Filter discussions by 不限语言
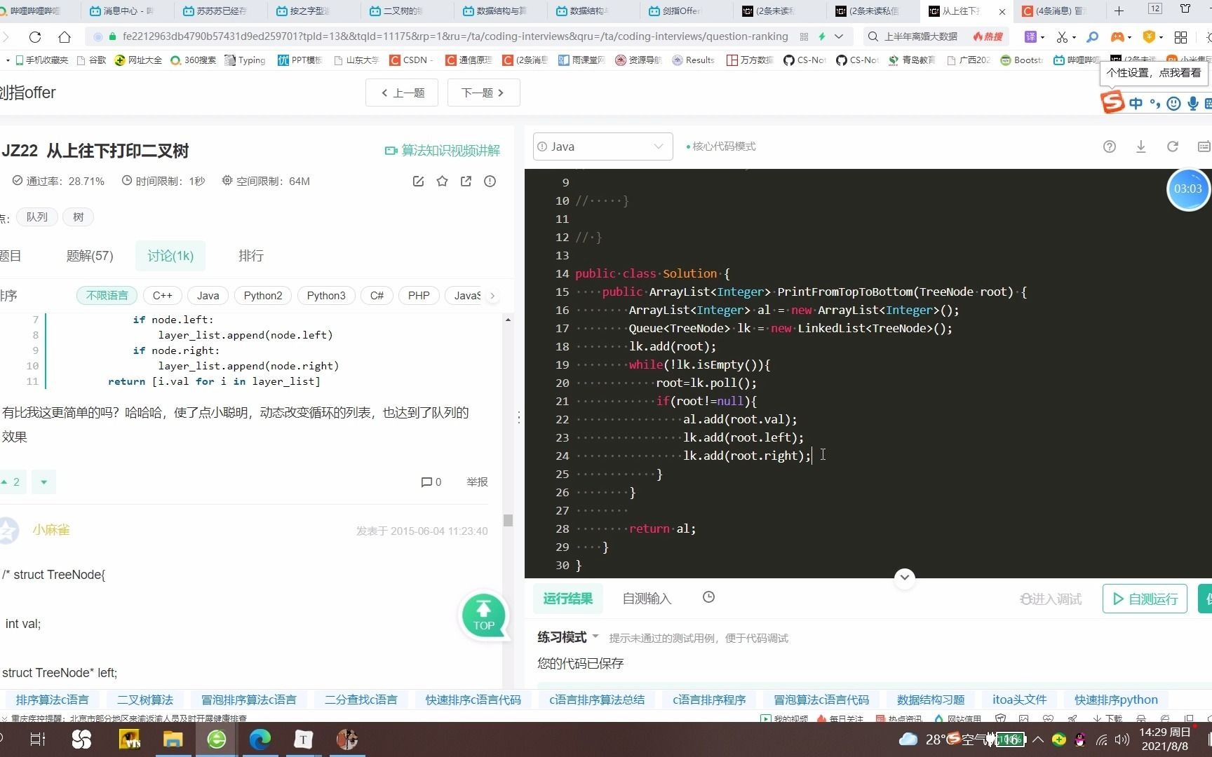 [107, 295]
